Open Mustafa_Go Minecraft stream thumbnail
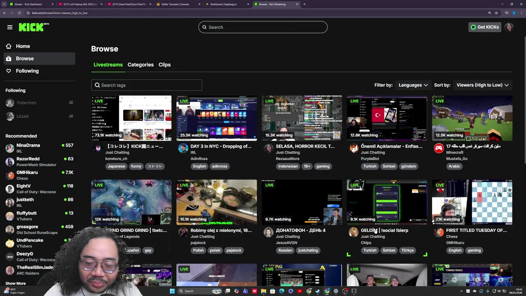 coord(472,118)
